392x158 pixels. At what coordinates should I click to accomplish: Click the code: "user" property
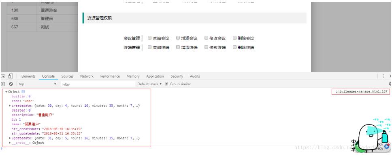point(23,101)
